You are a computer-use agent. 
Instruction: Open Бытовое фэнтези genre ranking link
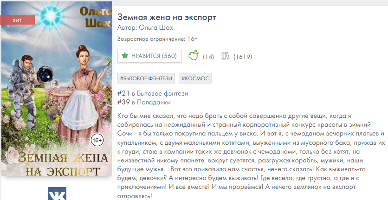click(162, 94)
